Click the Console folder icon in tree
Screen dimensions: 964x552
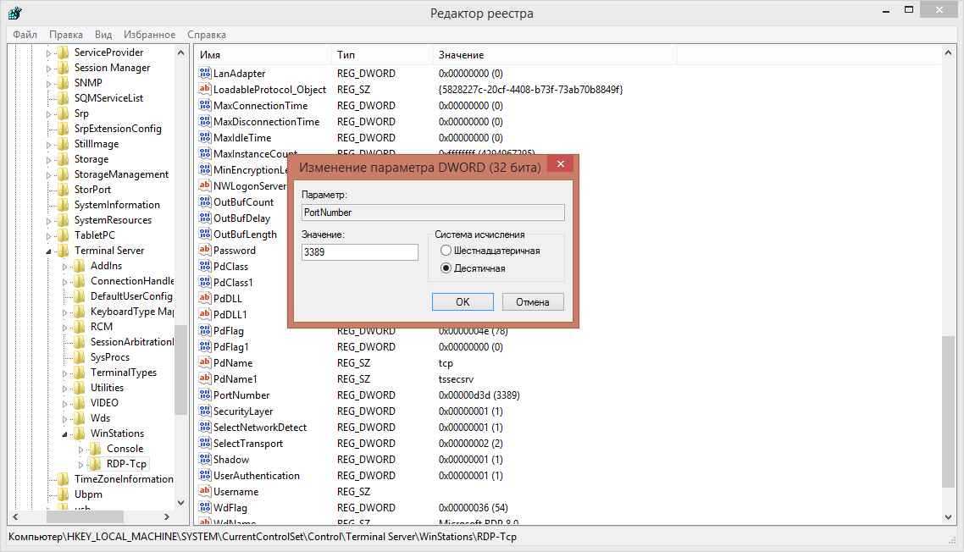click(x=97, y=449)
